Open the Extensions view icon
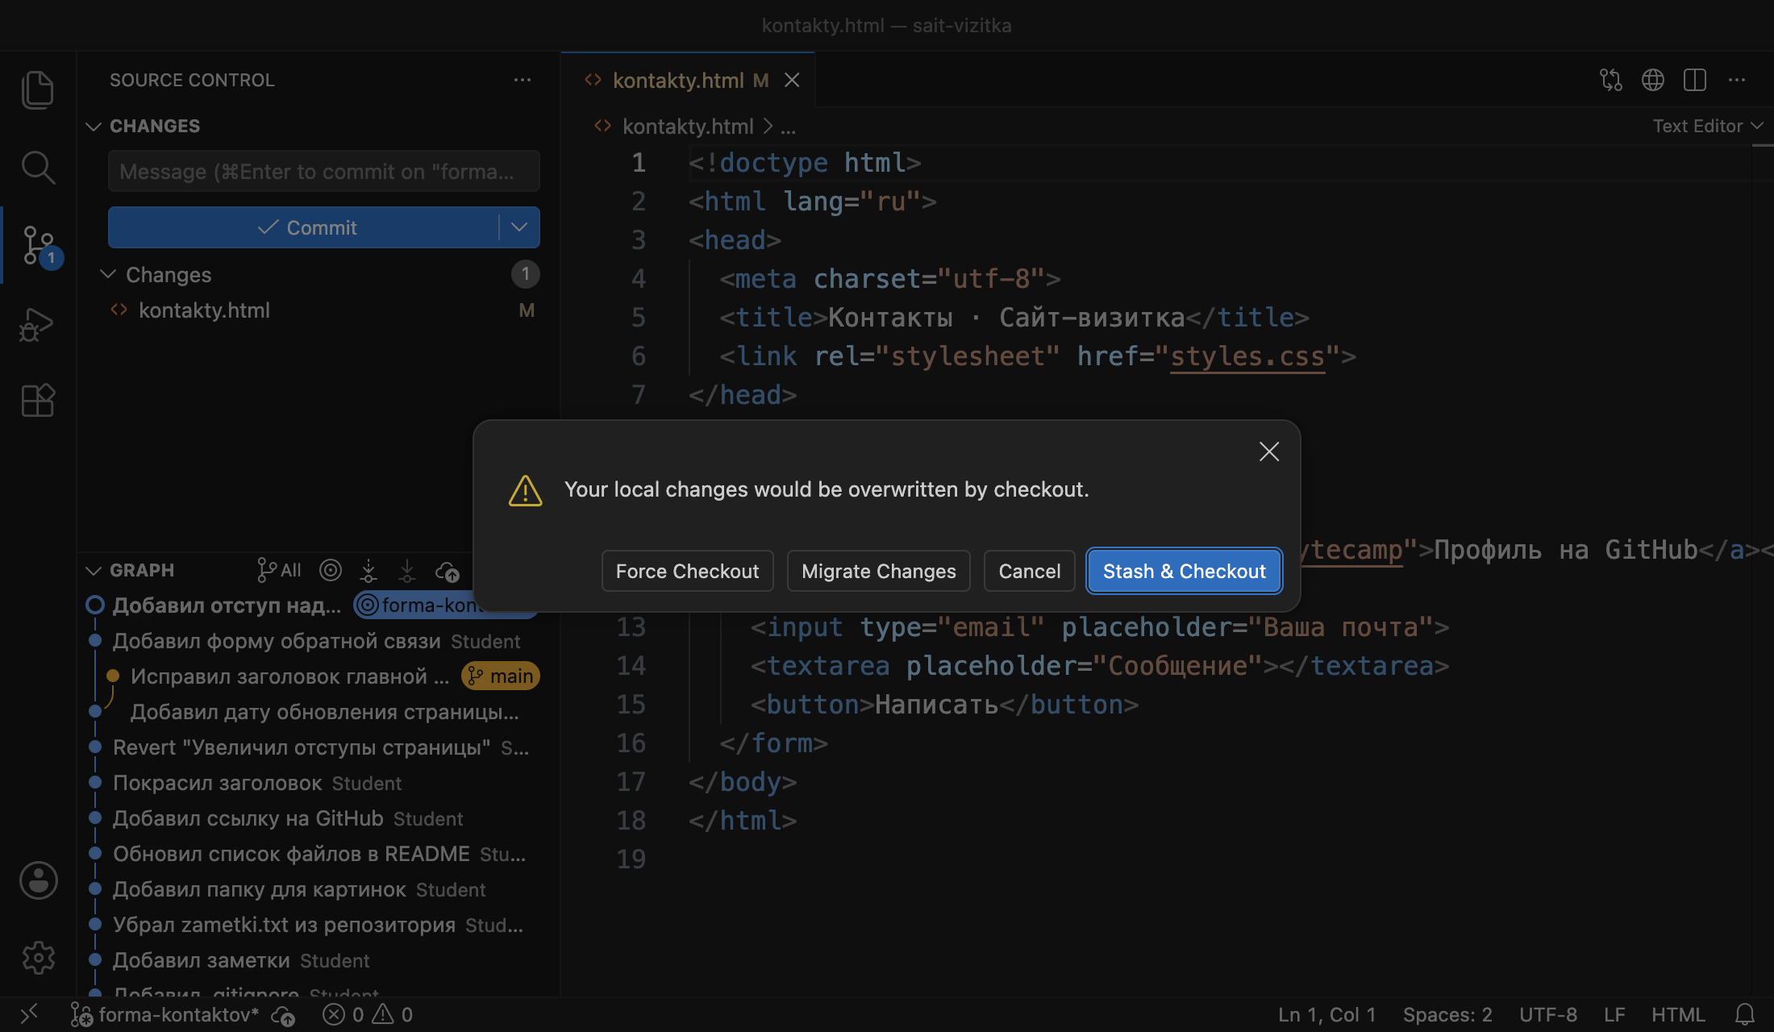The image size is (1774, 1032). click(38, 400)
